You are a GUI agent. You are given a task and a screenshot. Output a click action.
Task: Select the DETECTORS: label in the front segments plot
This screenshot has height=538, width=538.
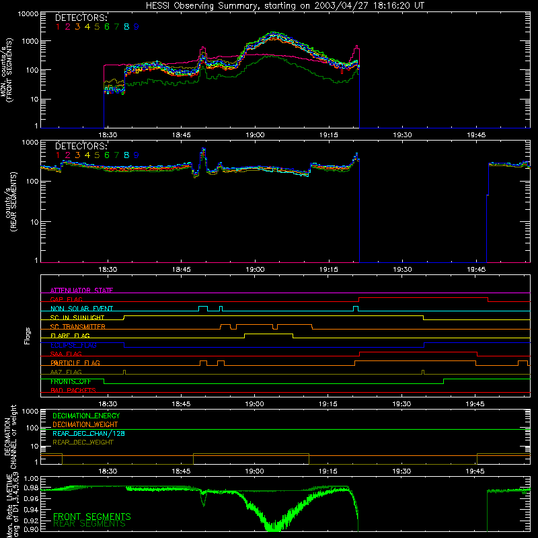pos(81,17)
